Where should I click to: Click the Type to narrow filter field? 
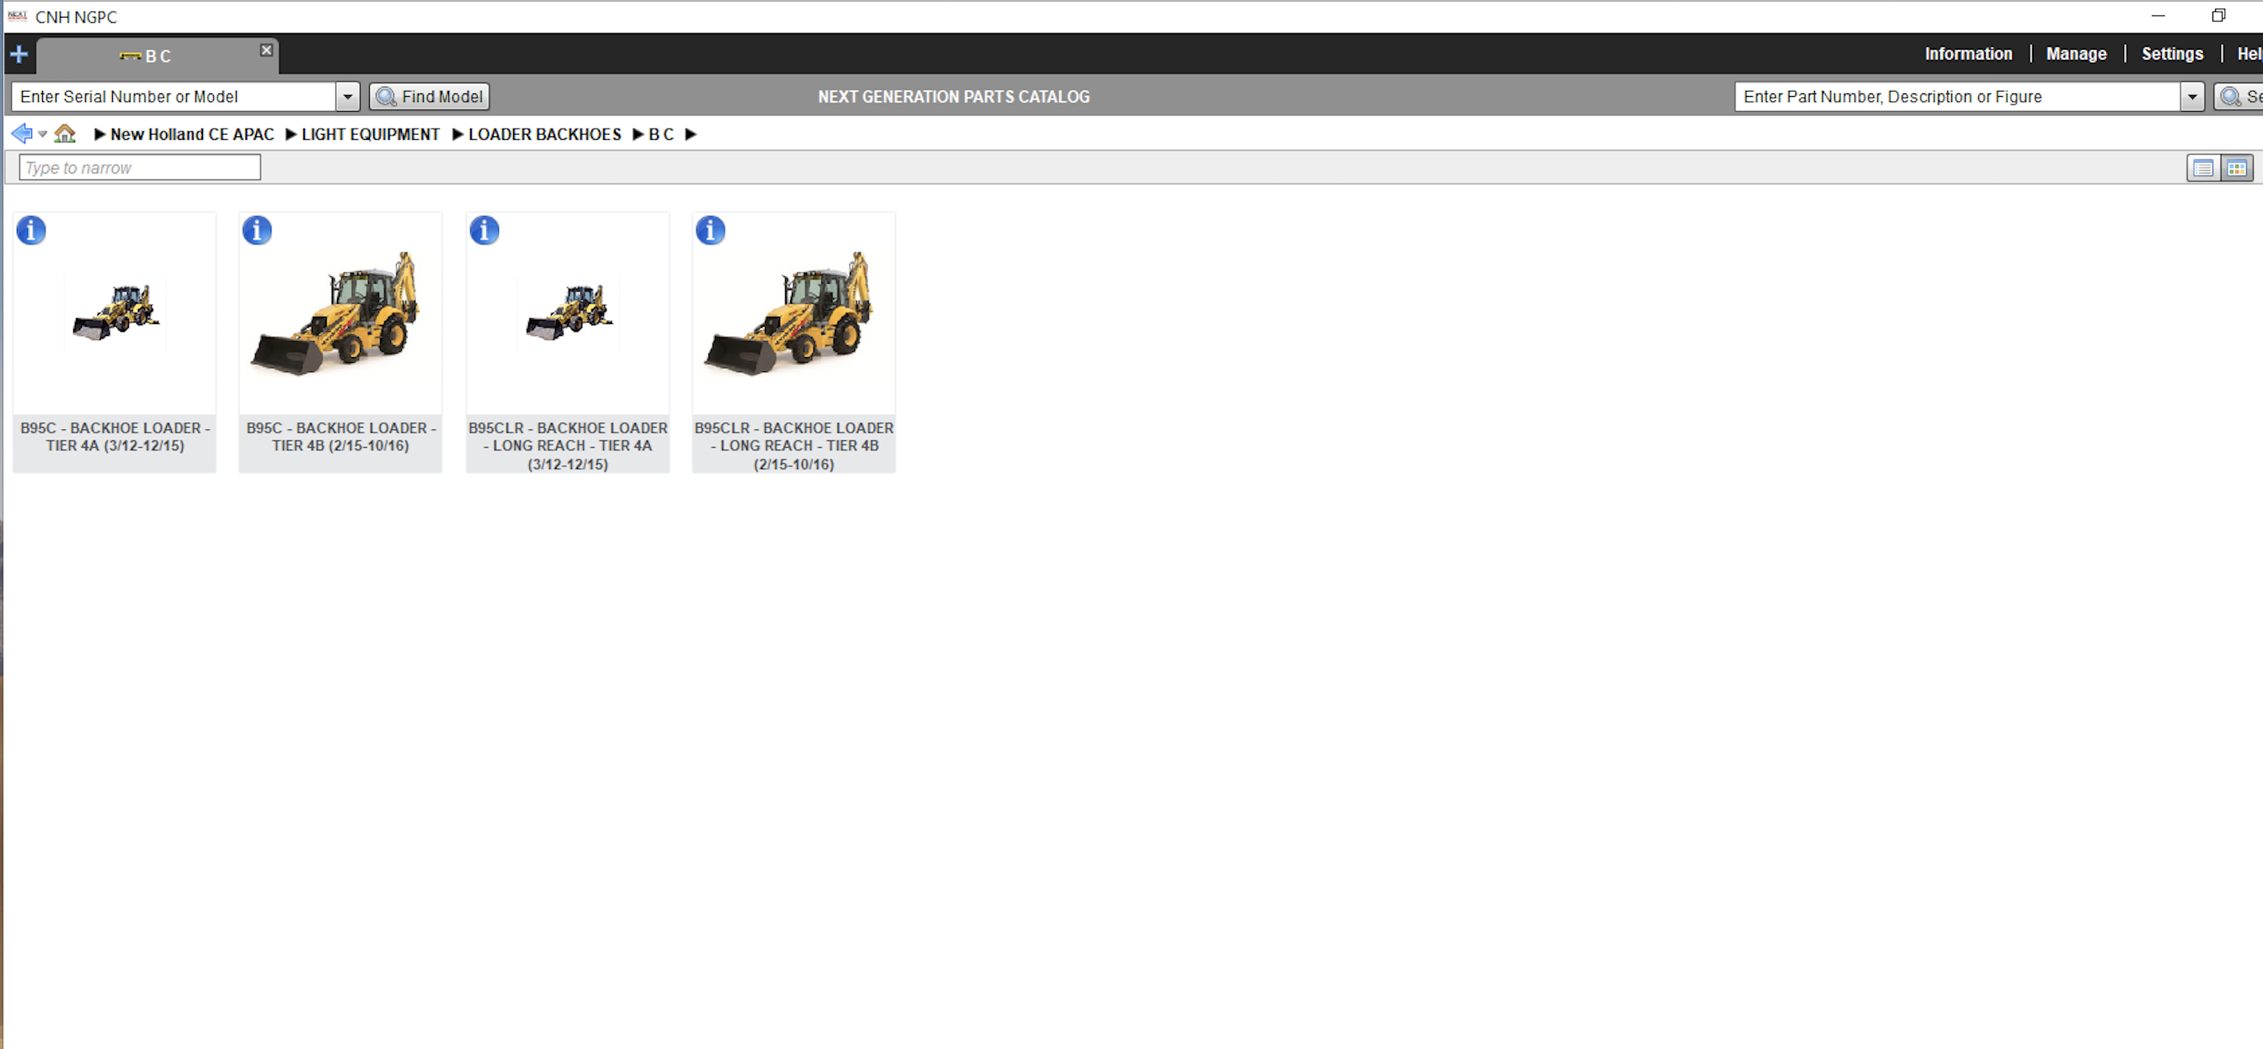(138, 167)
